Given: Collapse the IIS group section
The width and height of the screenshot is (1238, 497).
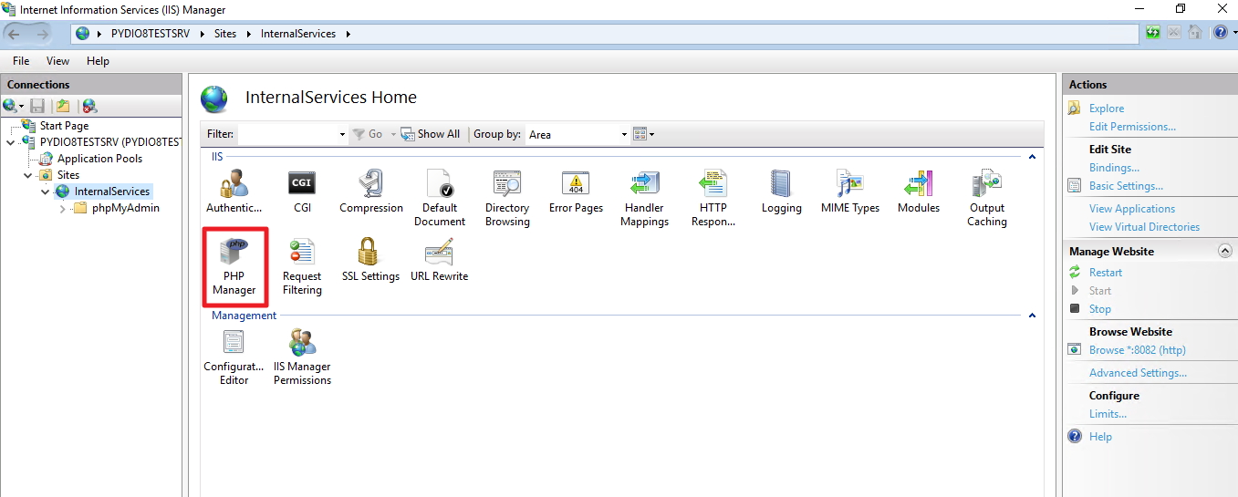Looking at the screenshot, I should [x=1032, y=157].
